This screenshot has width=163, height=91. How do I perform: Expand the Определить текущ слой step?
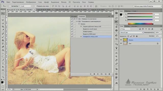coord(81,36)
